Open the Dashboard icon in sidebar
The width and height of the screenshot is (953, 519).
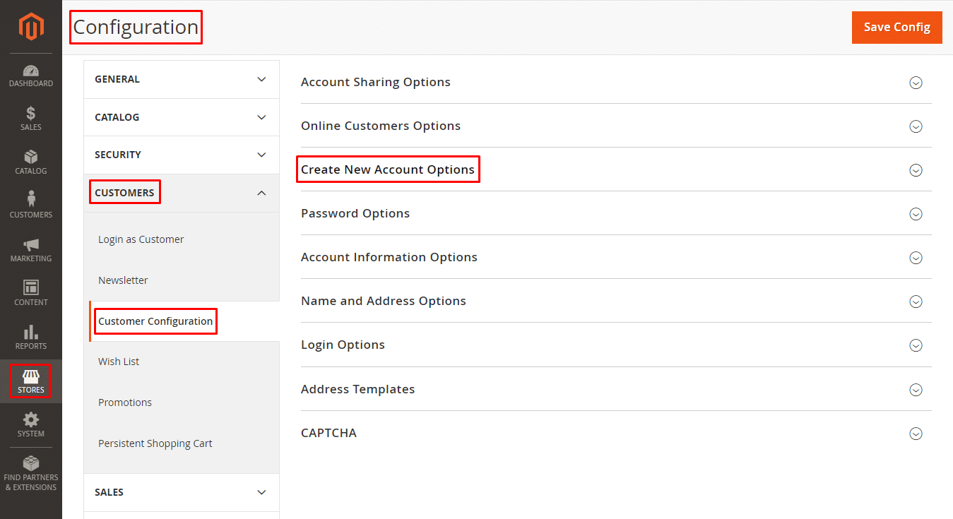[x=31, y=71]
